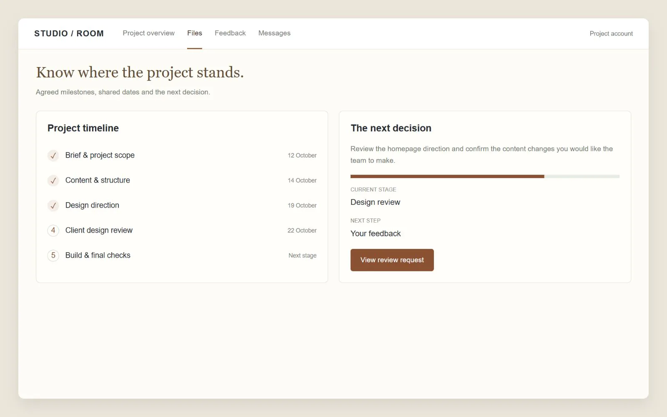Click the 19 October date
This screenshot has height=417, width=667.
click(302, 205)
